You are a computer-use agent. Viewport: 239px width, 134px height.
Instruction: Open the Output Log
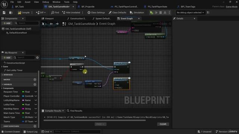[x=30, y=132]
